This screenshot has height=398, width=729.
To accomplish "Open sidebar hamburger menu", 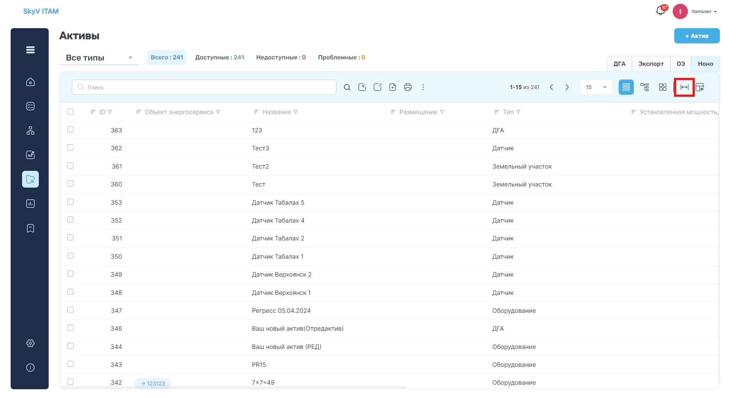I will 30,50.
